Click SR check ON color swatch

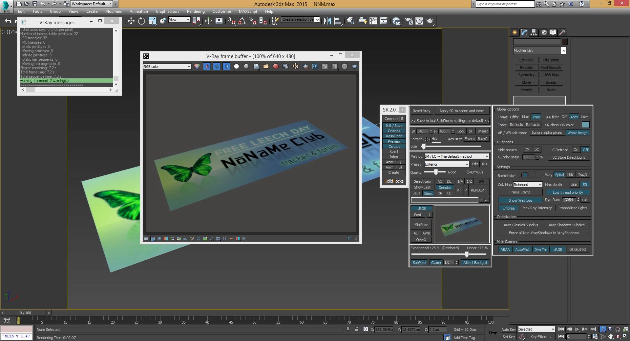coord(585,125)
